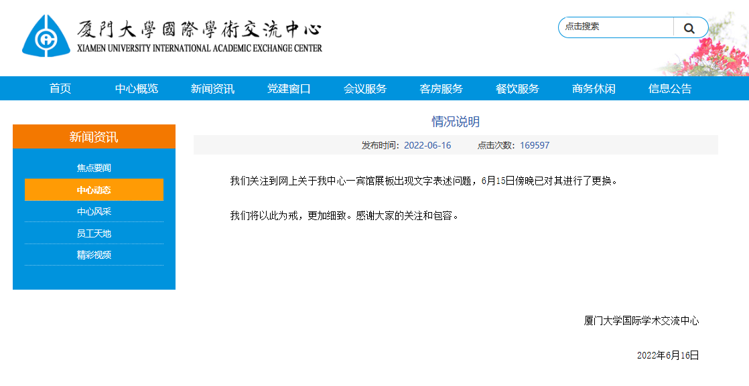Viewport: 749px width, 386px height.
Task: Visit the 餐饮服务 section
Action: click(x=516, y=88)
